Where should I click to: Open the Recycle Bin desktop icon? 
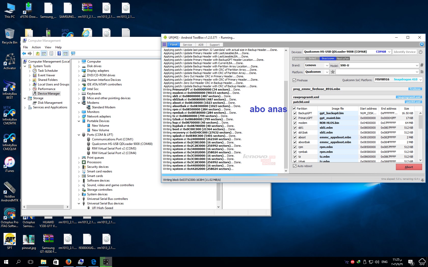(9, 36)
